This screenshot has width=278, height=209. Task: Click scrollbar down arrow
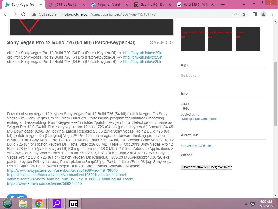276,196
